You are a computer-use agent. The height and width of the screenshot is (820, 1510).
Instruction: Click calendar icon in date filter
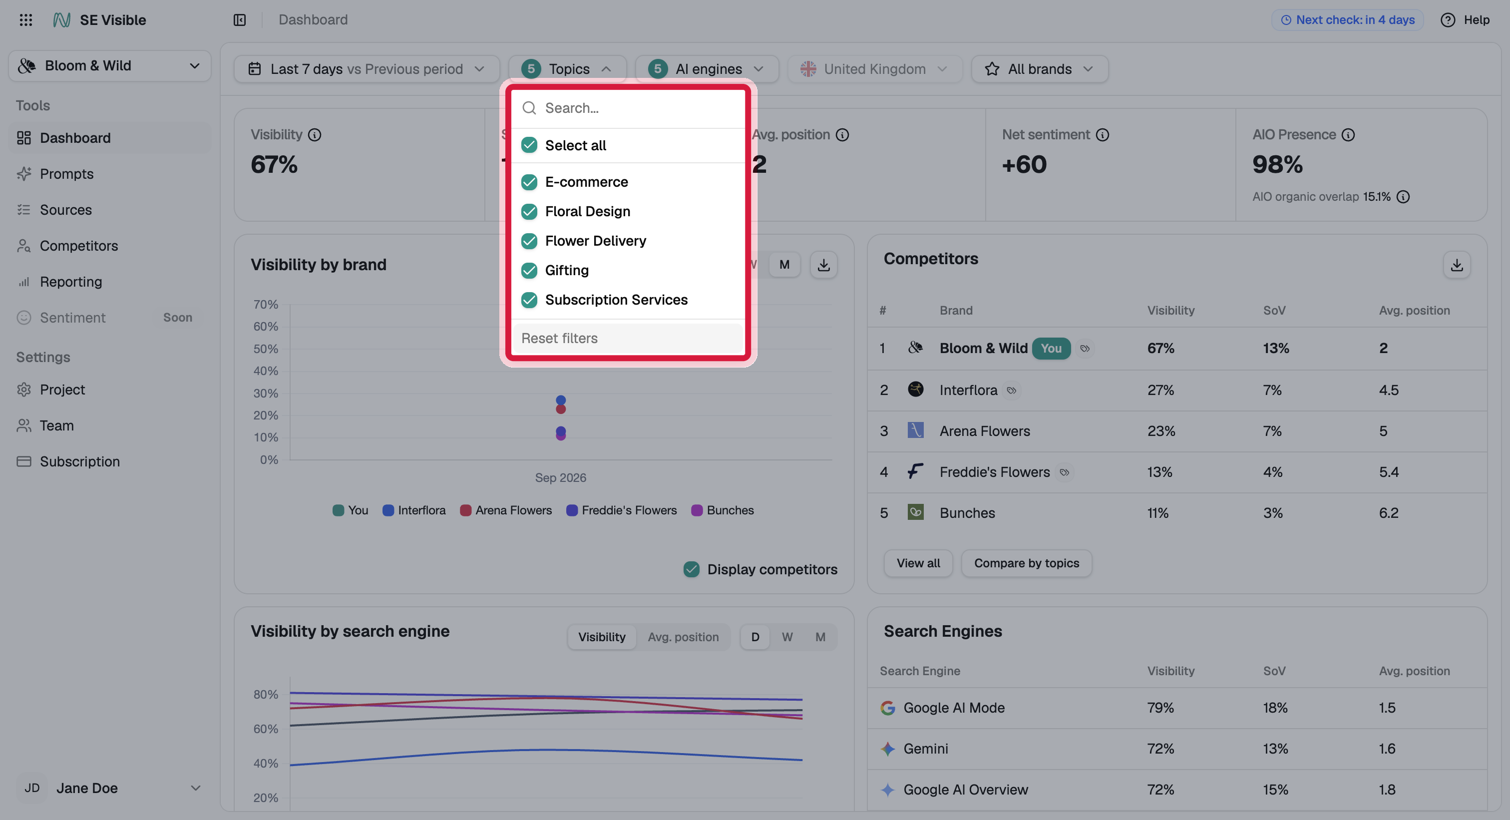click(x=254, y=69)
